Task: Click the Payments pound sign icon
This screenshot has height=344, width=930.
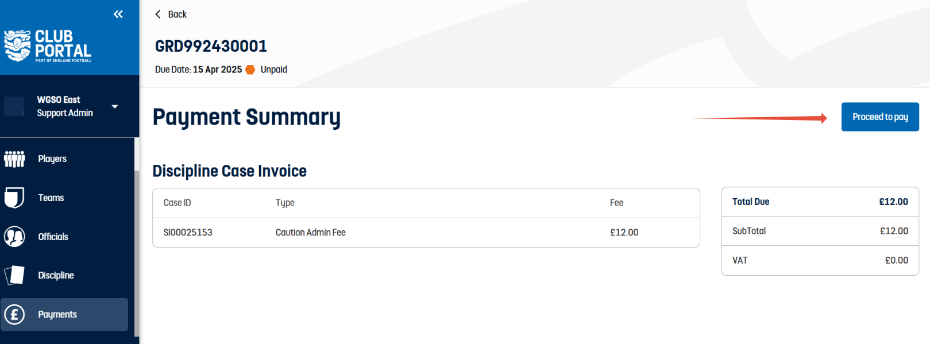Action: click(14, 314)
